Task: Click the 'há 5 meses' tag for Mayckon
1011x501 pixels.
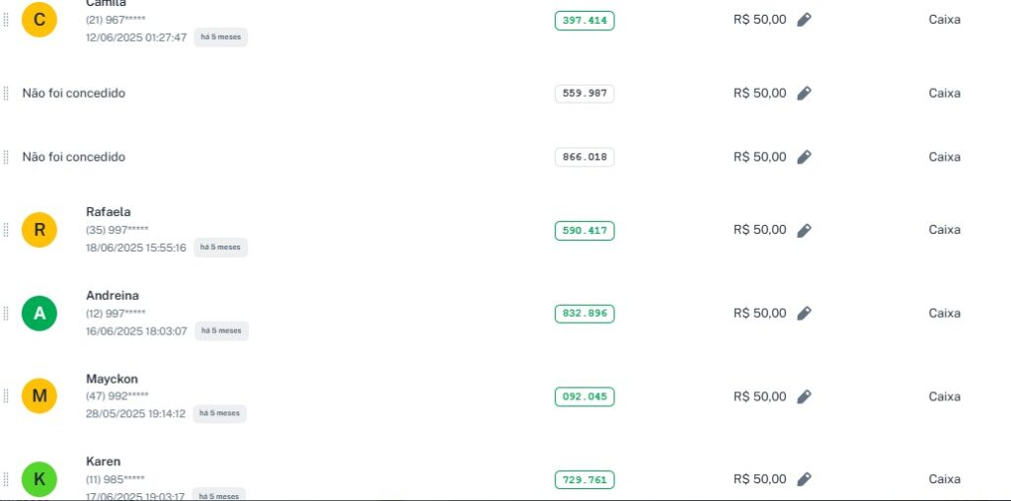Action: tap(219, 414)
